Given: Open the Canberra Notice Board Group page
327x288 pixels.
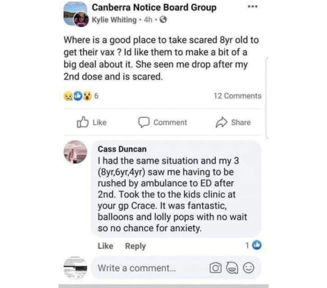Looking at the screenshot, I should tap(154, 7).
